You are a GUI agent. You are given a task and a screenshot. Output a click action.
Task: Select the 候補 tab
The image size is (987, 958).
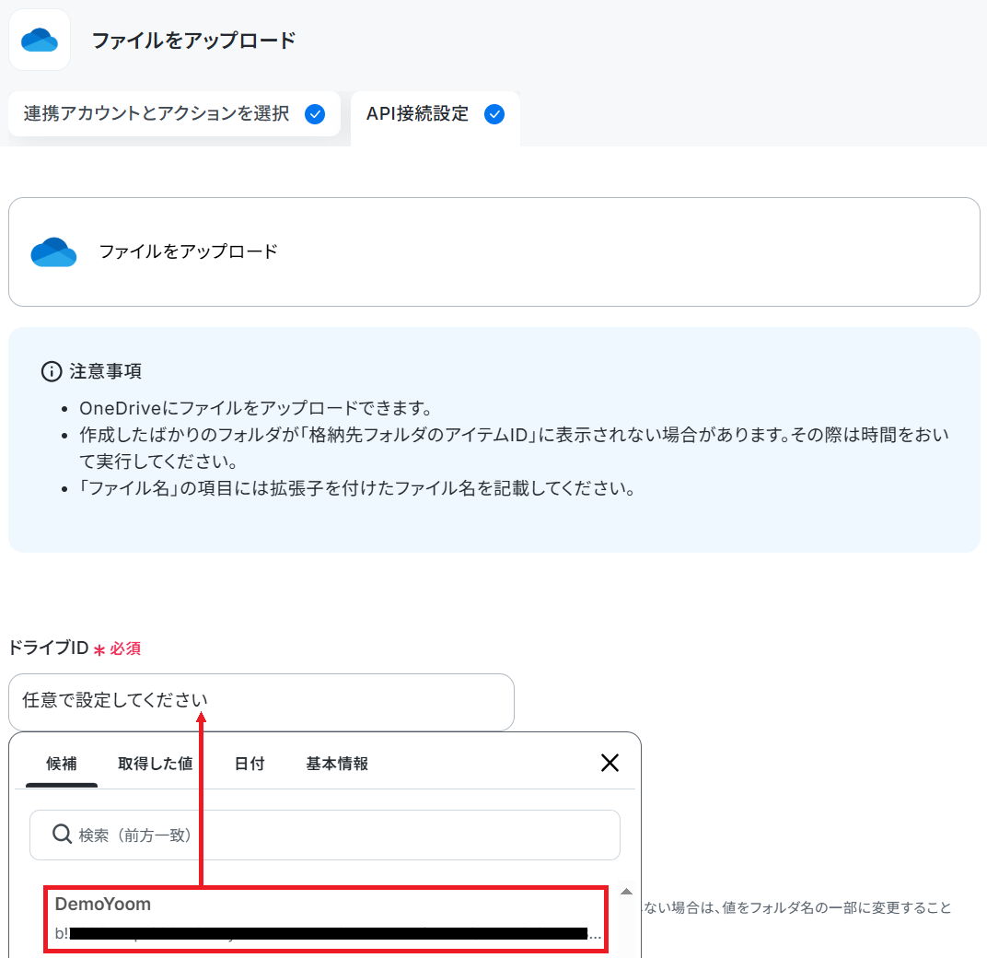click(61, 764)
